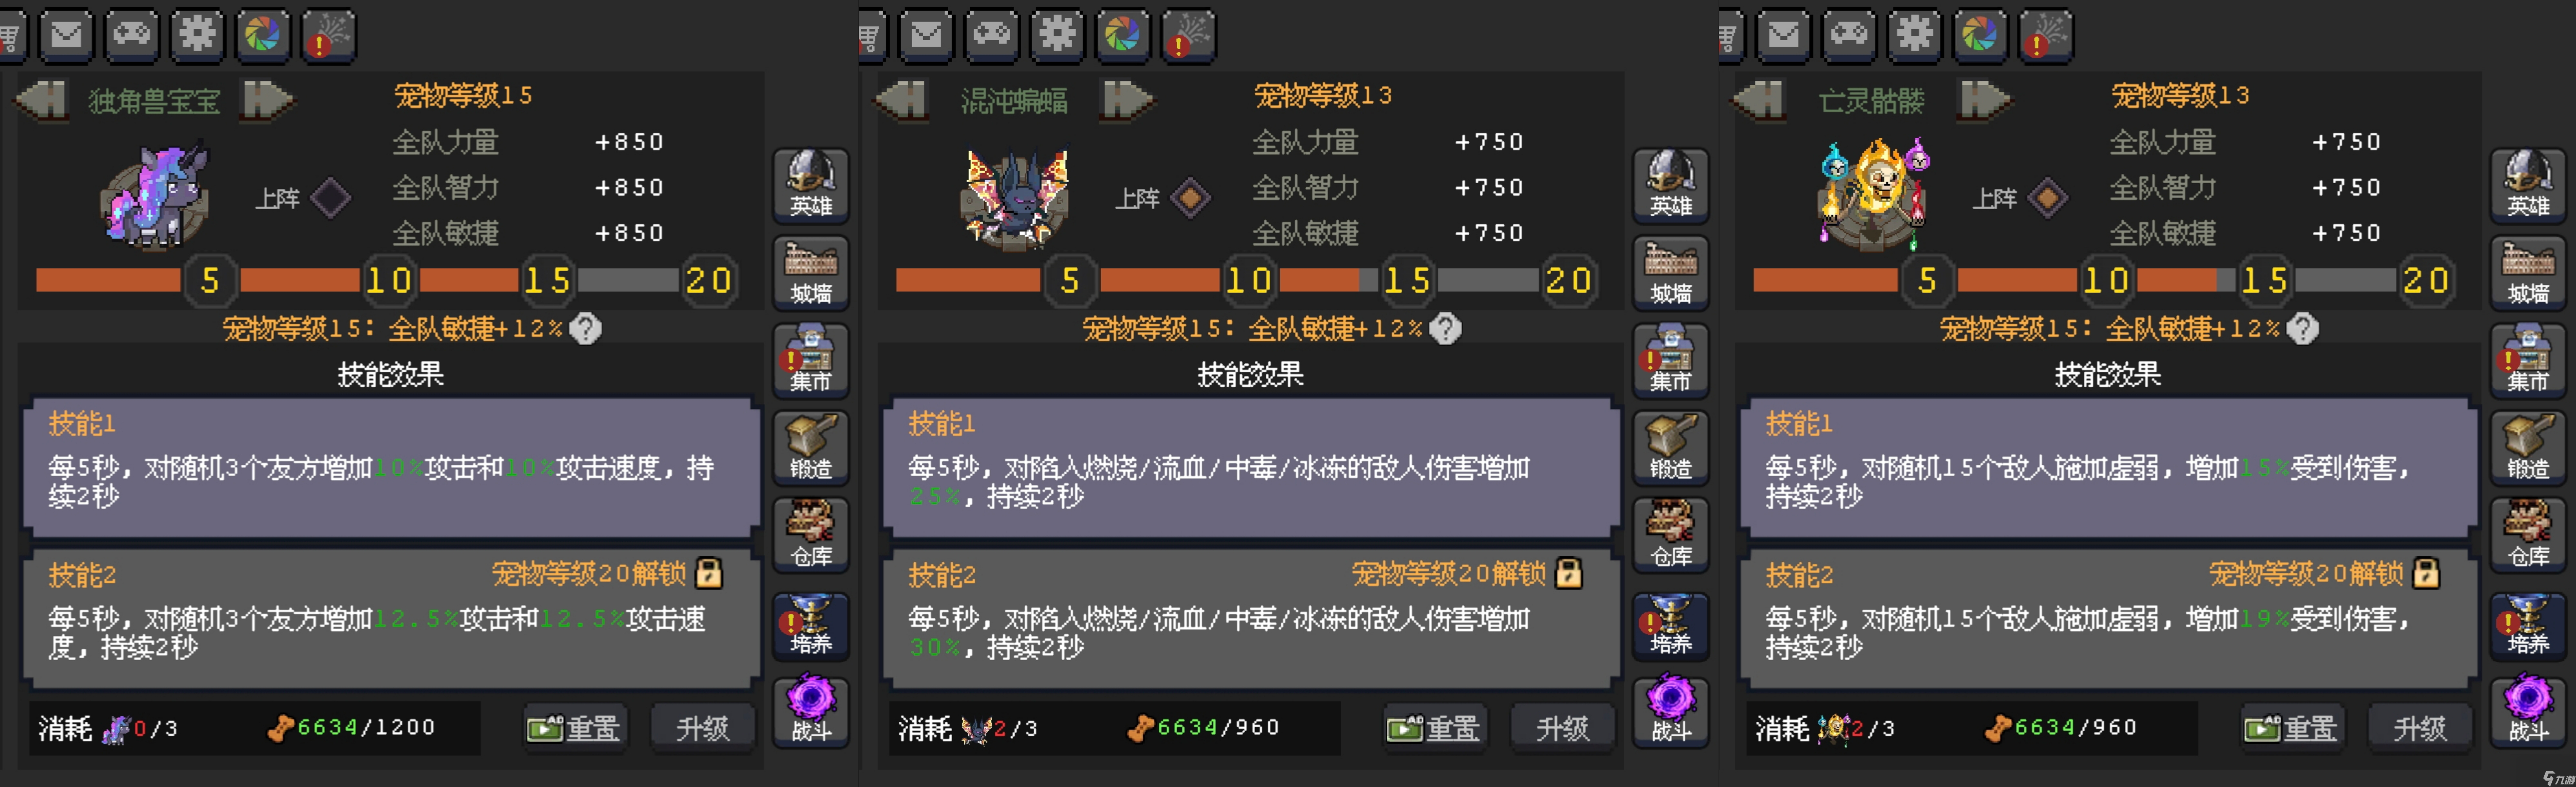2576x787 pixels.
Task: Toggle 上阵 deploy diamond for 混沌蝙蝠
Action: point(1190,197)
